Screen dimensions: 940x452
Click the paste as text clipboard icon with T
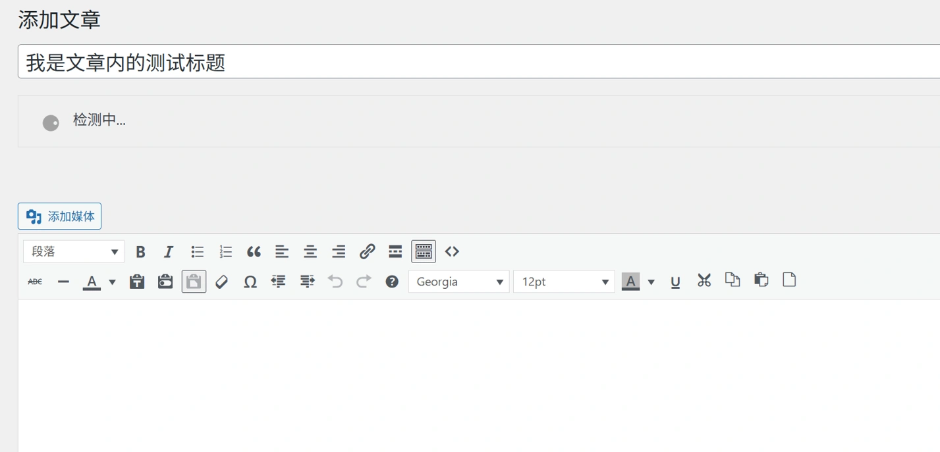[137, 282]
